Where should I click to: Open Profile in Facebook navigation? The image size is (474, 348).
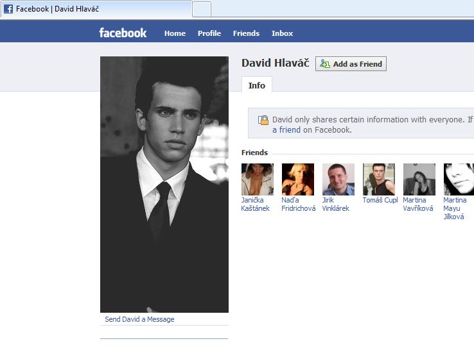point(209,33)
